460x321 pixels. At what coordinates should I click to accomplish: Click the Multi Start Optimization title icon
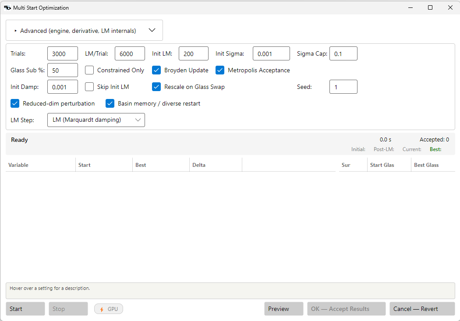7,7
